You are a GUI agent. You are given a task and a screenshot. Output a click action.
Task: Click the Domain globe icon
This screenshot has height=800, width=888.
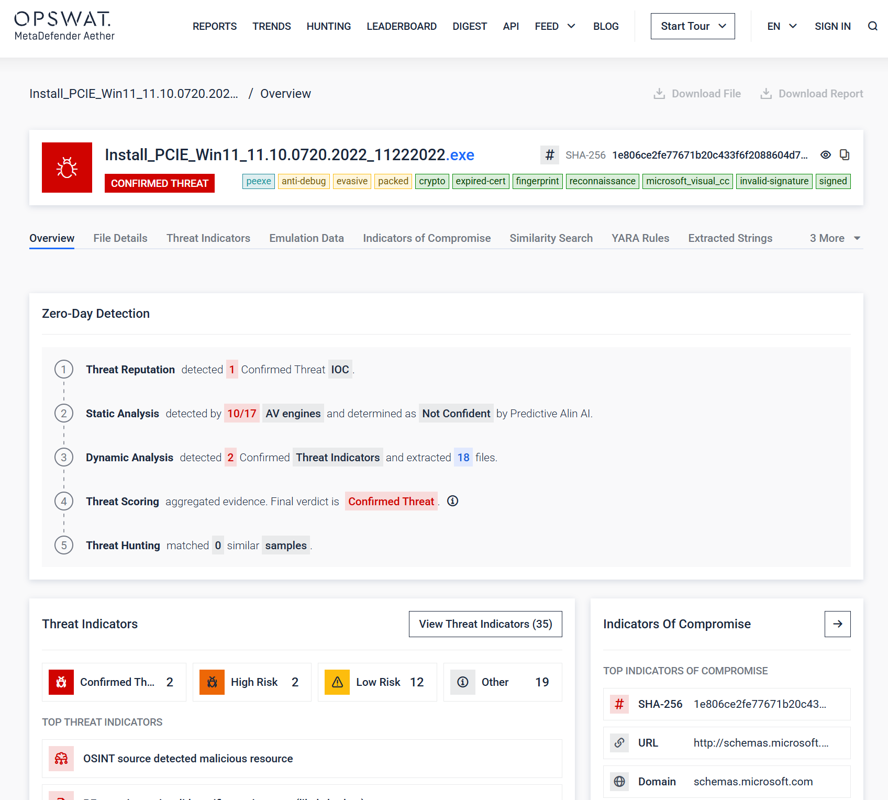pyautogui.click(x=619, y=782)
